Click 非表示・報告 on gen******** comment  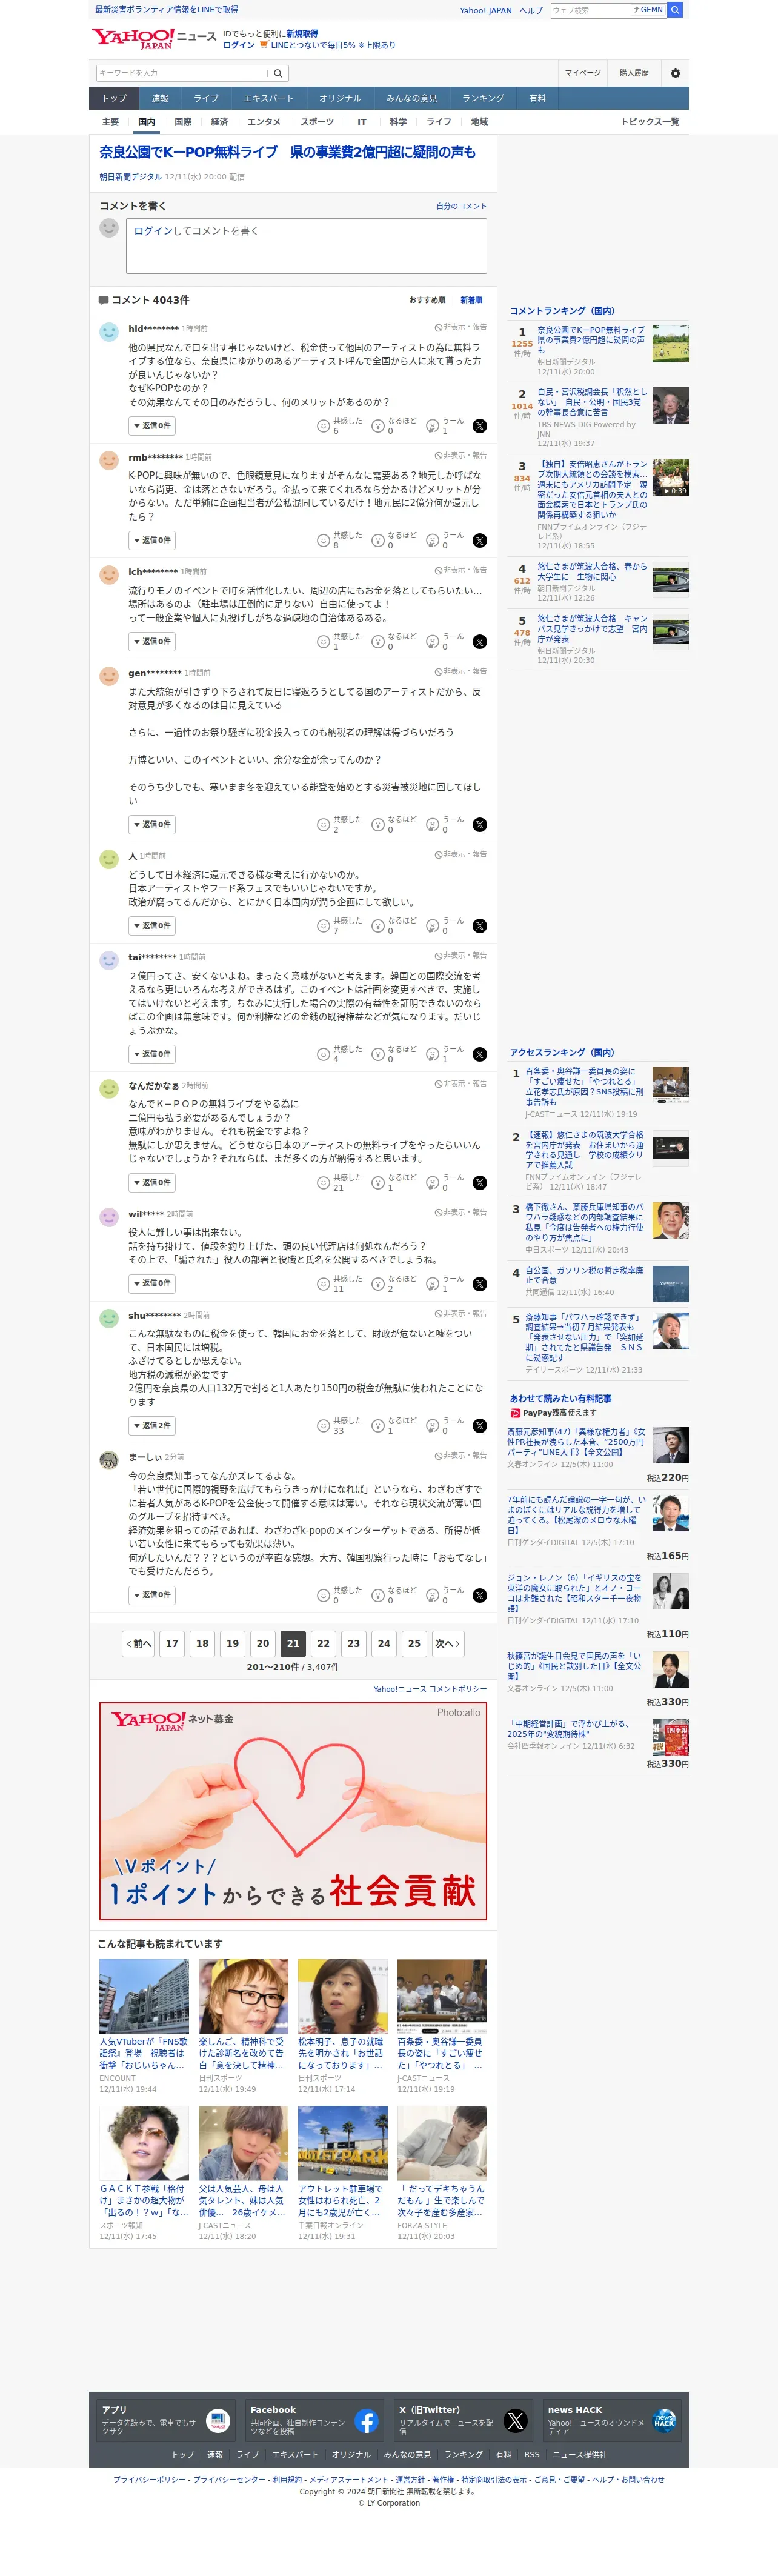tap(461, 671)
